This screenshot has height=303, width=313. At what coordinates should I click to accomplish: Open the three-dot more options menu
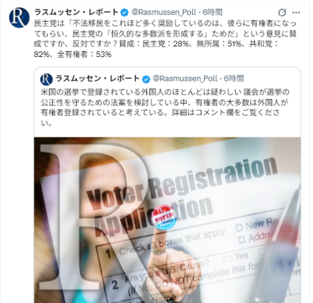(296, 13)
